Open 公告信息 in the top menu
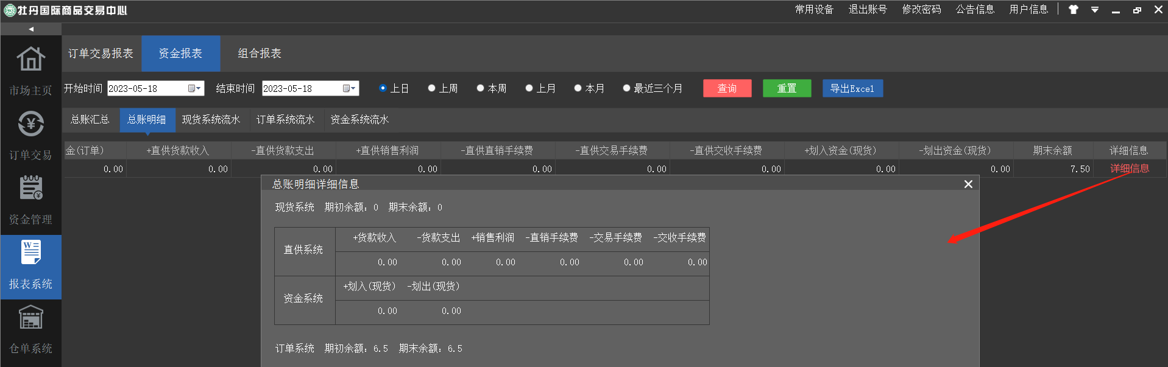 pyautogui.click(x=975, y=10)
